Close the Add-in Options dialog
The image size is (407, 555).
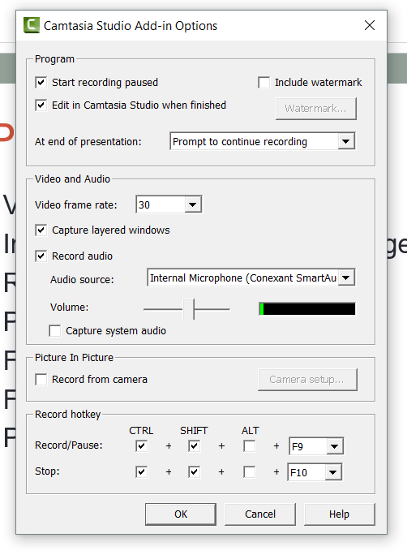pos(370,25)
